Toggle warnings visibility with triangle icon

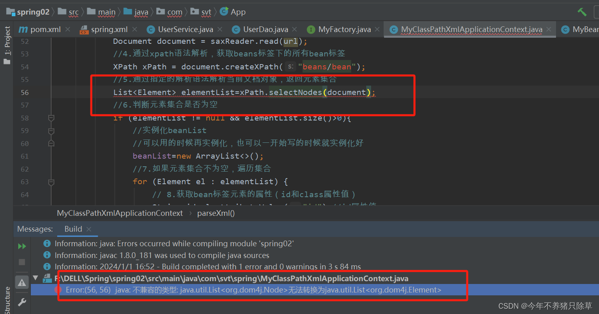(22, 282)
